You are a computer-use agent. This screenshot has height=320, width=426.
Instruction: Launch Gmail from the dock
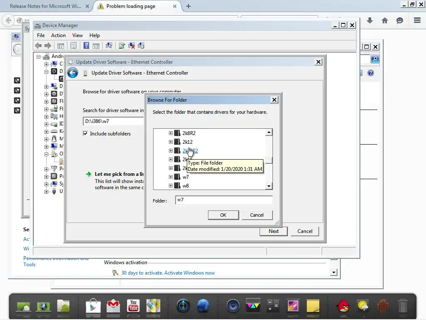coord(113,306)
